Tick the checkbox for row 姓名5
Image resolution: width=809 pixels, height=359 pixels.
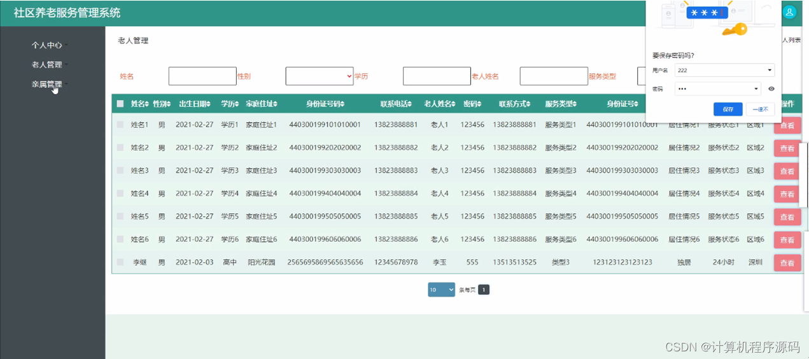[120, 216]
